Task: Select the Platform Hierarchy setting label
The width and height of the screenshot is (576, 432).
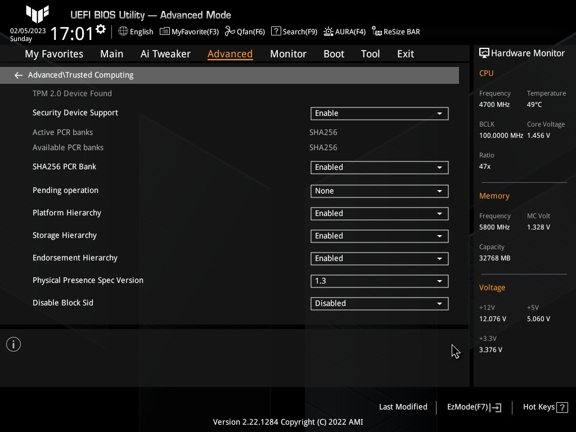Action: point(67,213)
